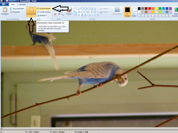178x133 pixels.
Task: Click Undo in quick access toolbar
Action: point(11,1)
